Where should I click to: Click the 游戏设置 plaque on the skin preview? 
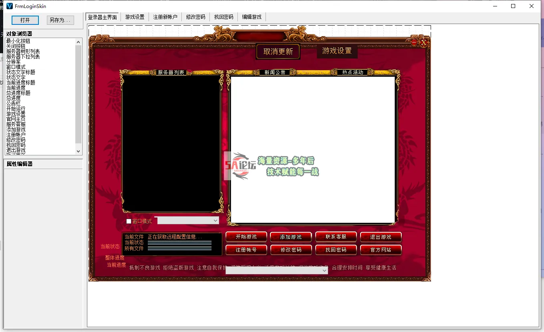pyautogui.click(x=337, y=51)
